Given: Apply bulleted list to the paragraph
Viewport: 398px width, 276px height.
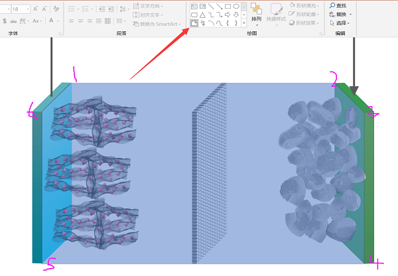Looking at the screenshot, I should (x=72, y=9).
